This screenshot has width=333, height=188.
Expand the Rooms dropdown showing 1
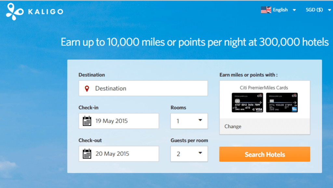click(189, 121)
